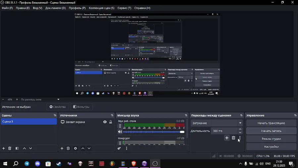Open Steam from the taskbar

coord(59,164)
